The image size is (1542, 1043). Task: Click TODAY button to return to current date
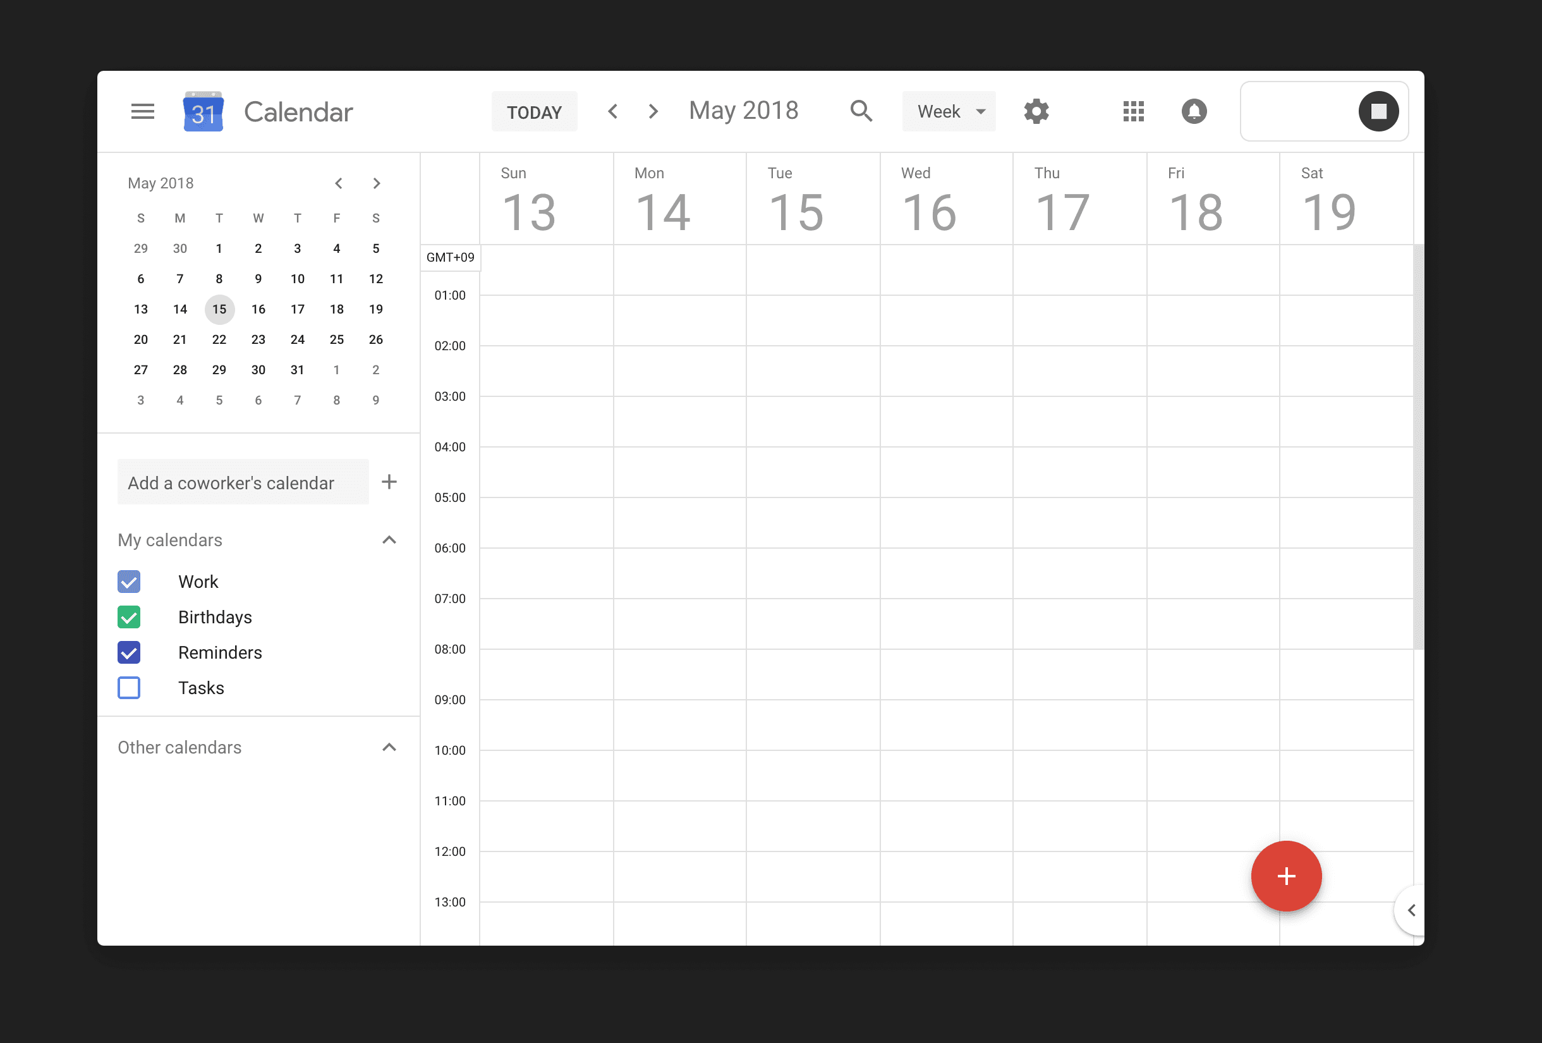534,112
